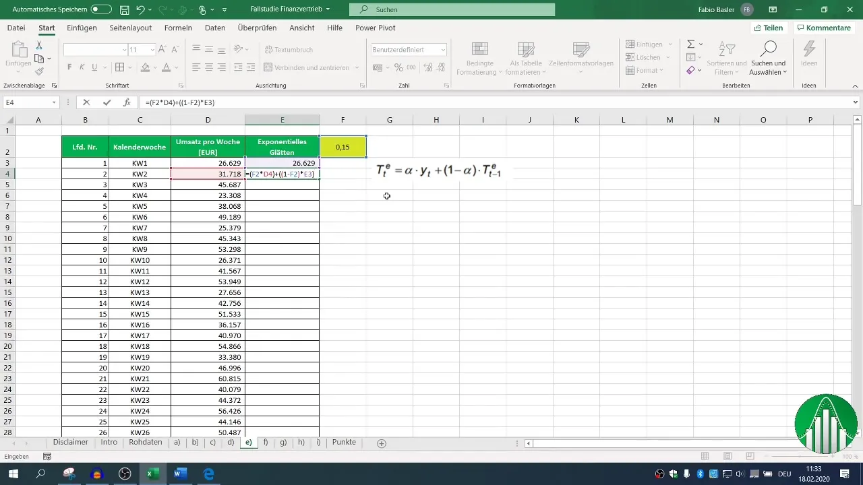This screenshot has height=485, width=863.
Task: Click the AutoSum sigma icon
Action: (691, 44)
